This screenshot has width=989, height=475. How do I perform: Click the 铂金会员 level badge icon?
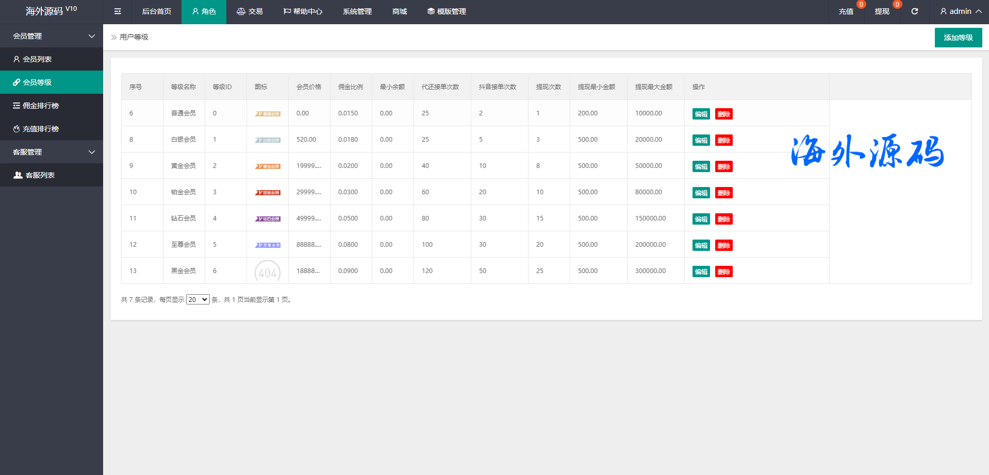[x=268, y=193]
